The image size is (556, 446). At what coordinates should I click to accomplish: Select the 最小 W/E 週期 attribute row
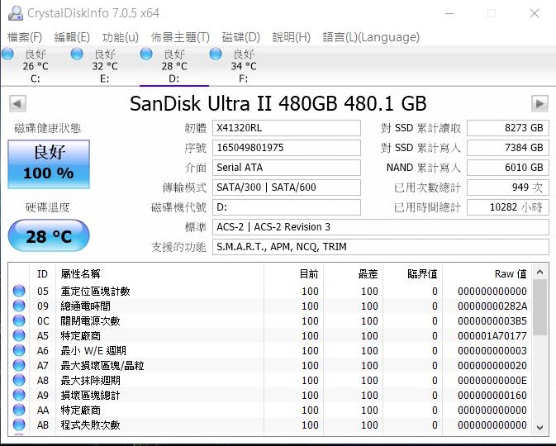tap(270, 351)
